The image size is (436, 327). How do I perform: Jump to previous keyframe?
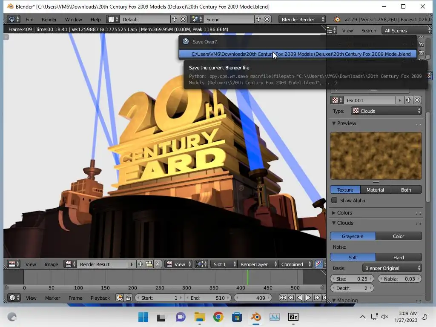point(291,298)
